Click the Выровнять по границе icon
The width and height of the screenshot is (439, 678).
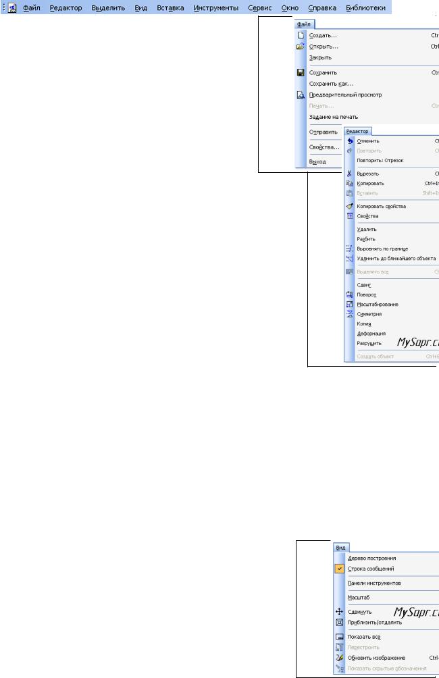[x=349, y=249]
